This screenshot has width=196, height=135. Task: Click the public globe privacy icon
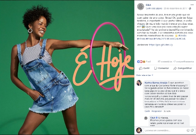click(190, 8)
